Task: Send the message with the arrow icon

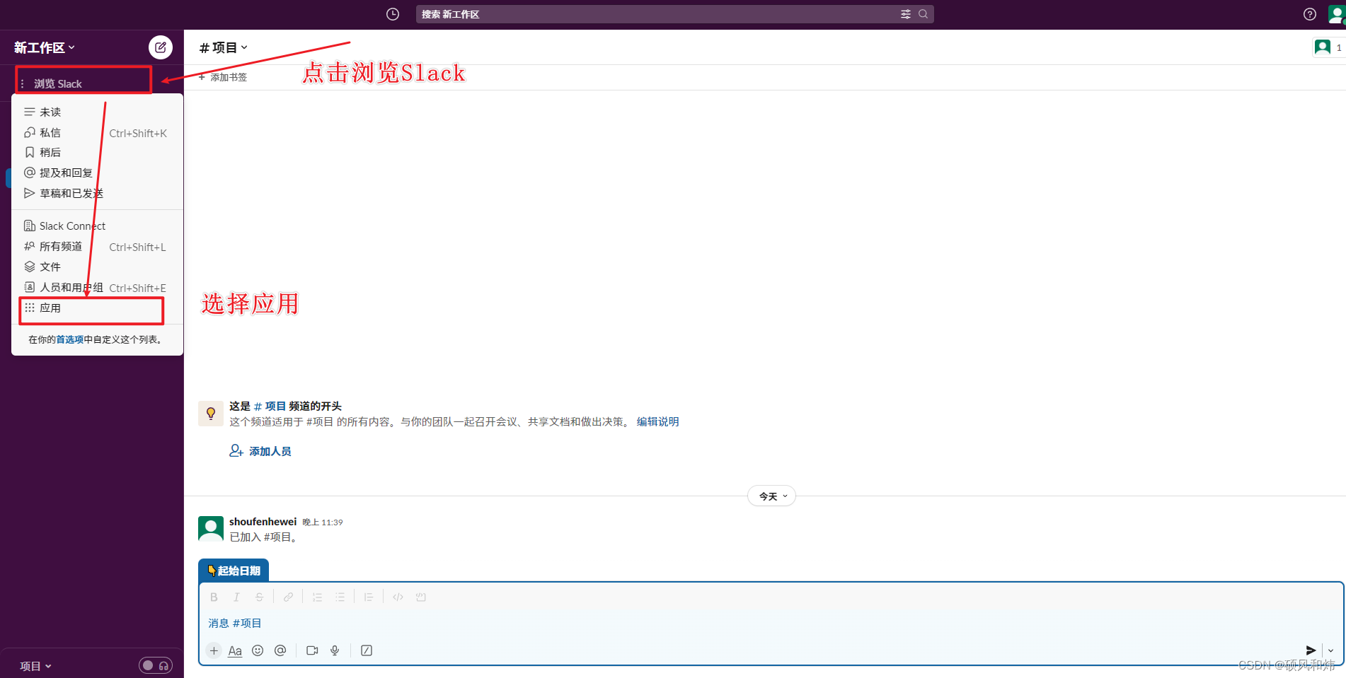Action: (x=1311, y=650)
